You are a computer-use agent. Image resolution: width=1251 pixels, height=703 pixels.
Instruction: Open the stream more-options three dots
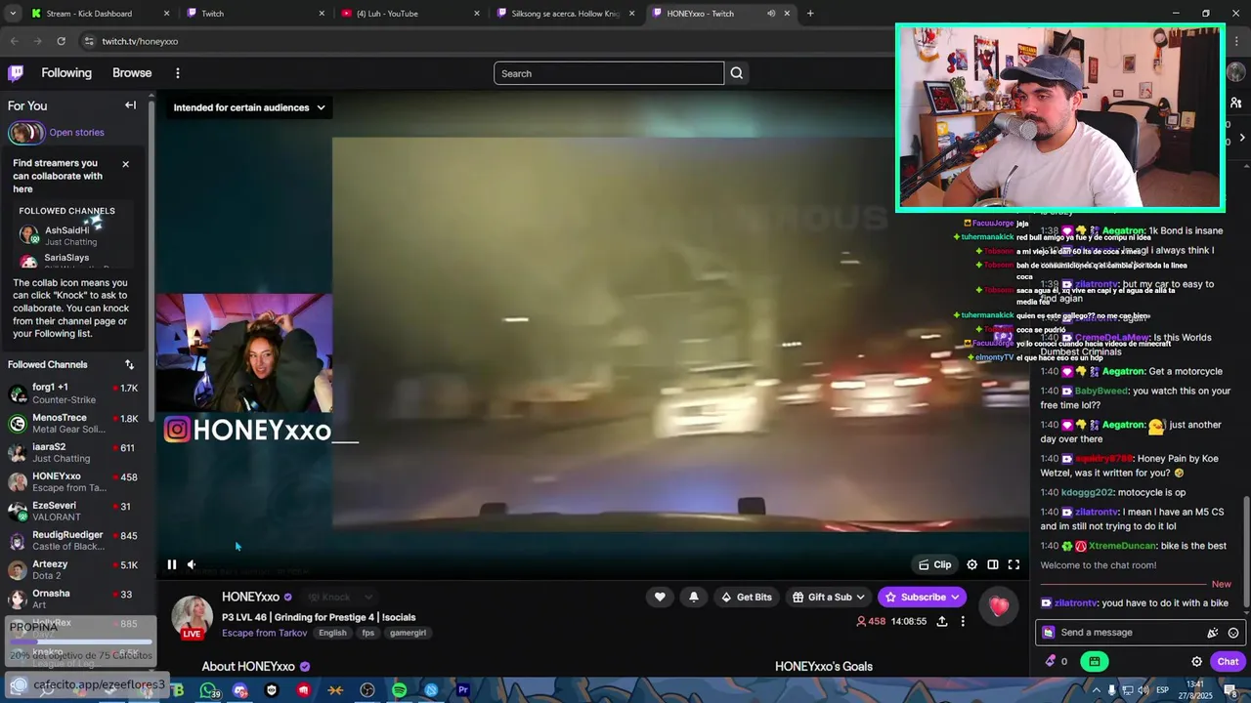tap(963, 621)
